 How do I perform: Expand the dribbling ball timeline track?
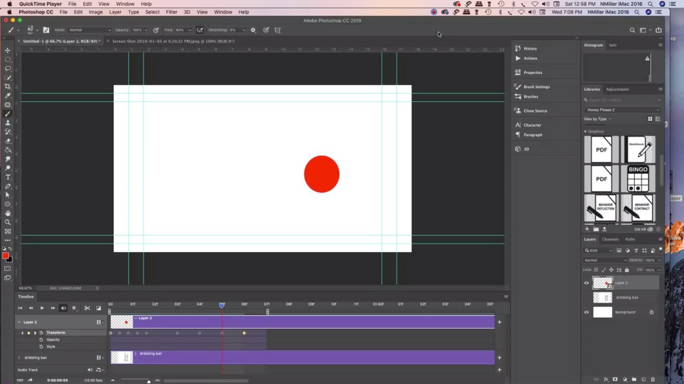(19, 357)
